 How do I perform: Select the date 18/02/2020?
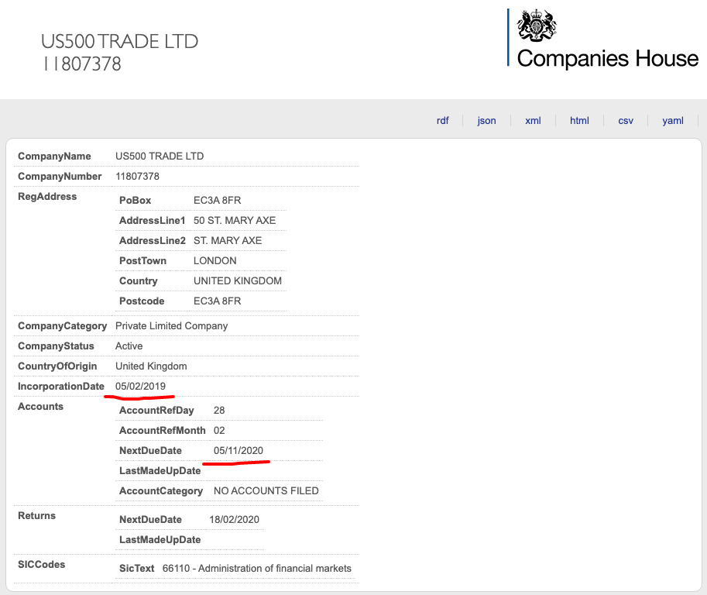pyautogui.click(x=234, y=520)
